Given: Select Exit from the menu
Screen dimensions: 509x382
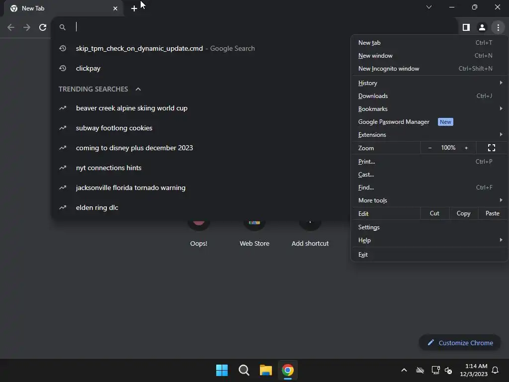Looking at the screenshot, I should (x=429, y=254).
